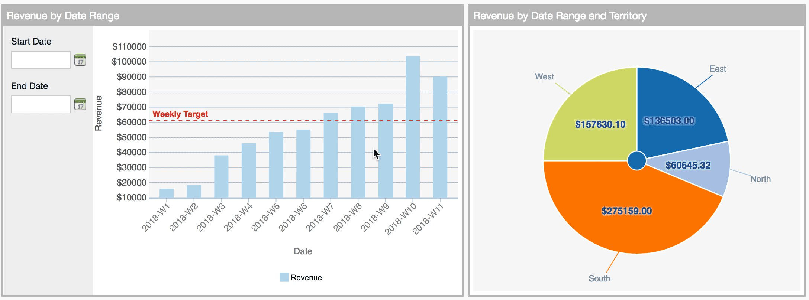This screenshot has height=300, width=809.
Task: Select the 2018-W1 revenue bar
Action: 167,193
